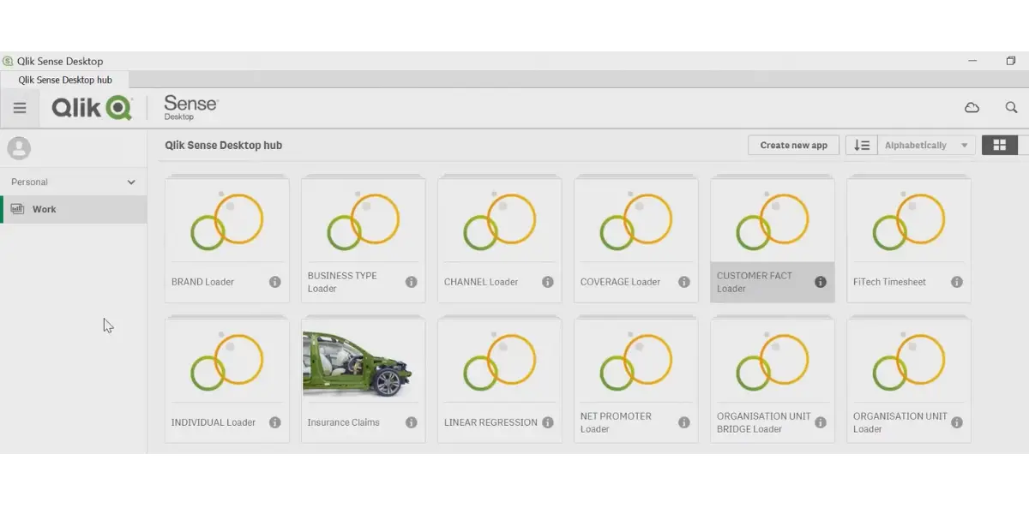Click the sort order icon
1029x514 pixels.
(x=862, y=146)
